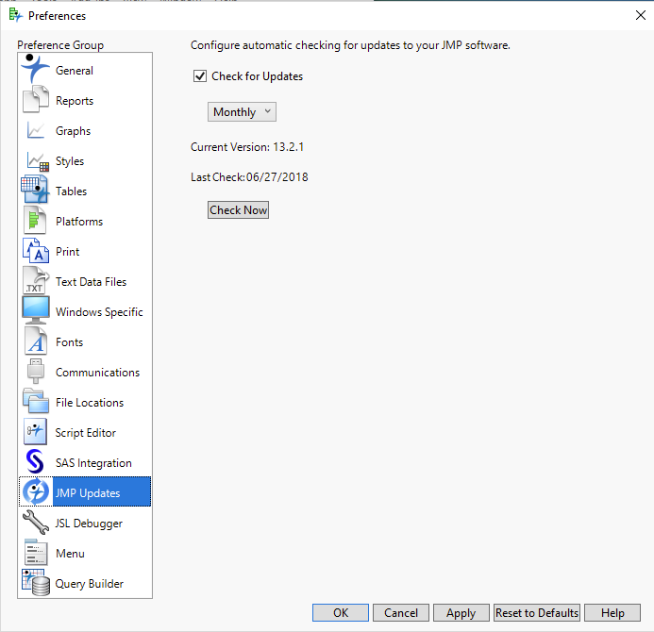Click the File Locations folder icon
Viewport: 654px width, 632px height.
(x=36, y=401)
